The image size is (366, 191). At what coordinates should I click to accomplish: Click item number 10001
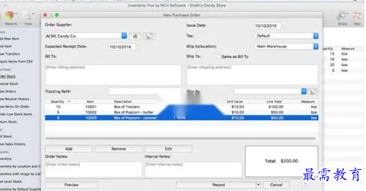(91, 107)
